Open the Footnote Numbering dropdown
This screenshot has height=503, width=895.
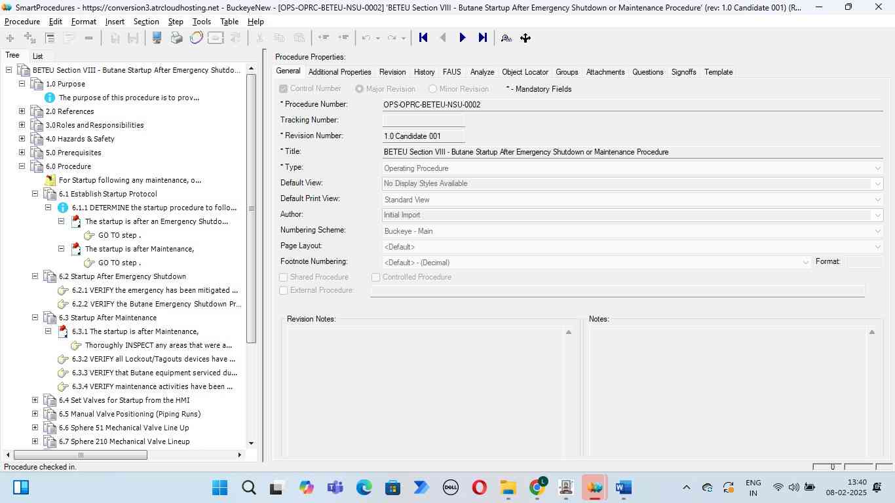[805, 262]
